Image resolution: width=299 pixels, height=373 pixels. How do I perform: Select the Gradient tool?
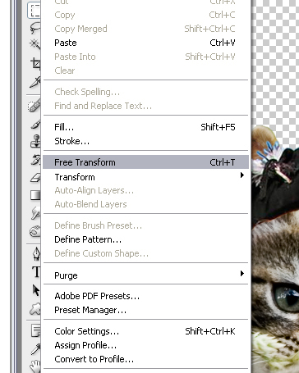pos(35,195)
